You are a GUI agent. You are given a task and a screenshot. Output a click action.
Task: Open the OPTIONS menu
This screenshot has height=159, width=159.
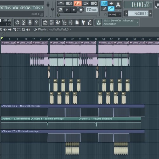click(25, 8)
